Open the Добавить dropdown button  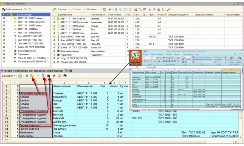click(94, 9)
